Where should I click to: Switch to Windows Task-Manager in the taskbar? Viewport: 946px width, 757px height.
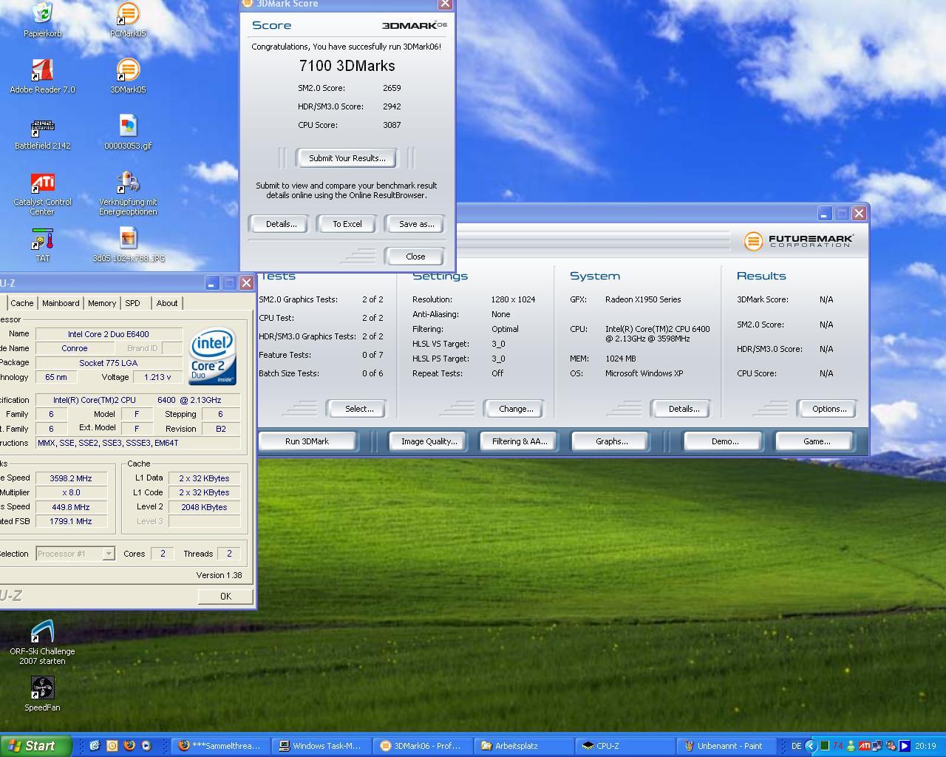[321, 746]
